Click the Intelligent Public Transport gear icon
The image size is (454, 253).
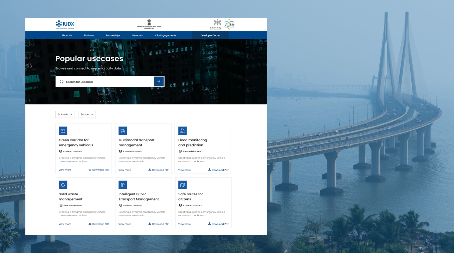tap(123, 185)
